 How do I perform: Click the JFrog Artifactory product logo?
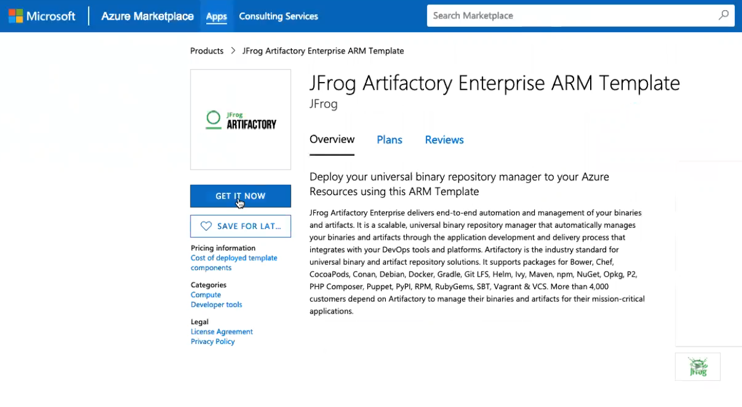[x=240, y=119]
